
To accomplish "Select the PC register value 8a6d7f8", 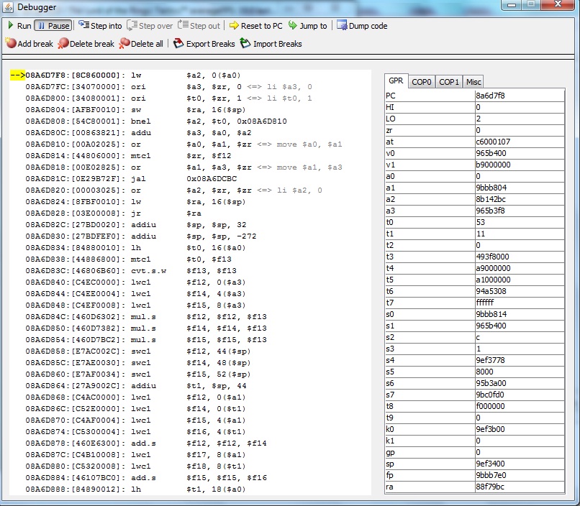I will tap(518, 96).
